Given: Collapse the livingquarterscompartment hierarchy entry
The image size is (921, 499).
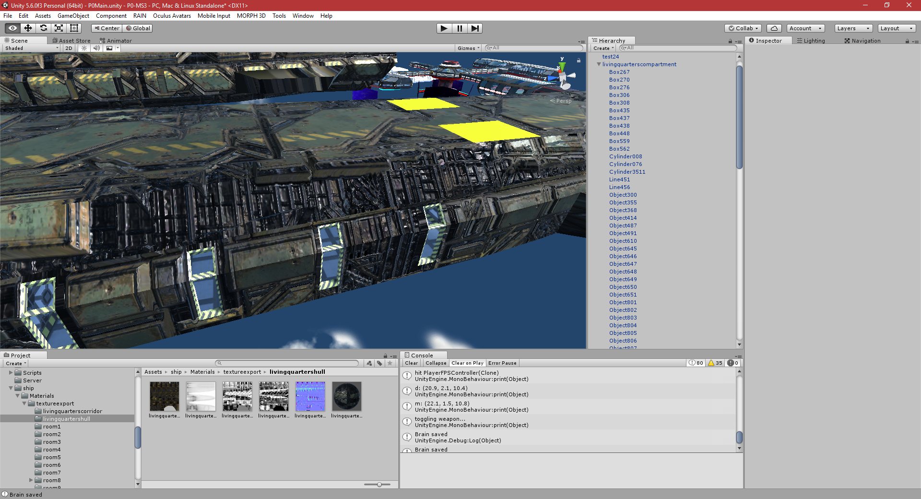Looking at the screenshot, I should click(x=599, y=64).
